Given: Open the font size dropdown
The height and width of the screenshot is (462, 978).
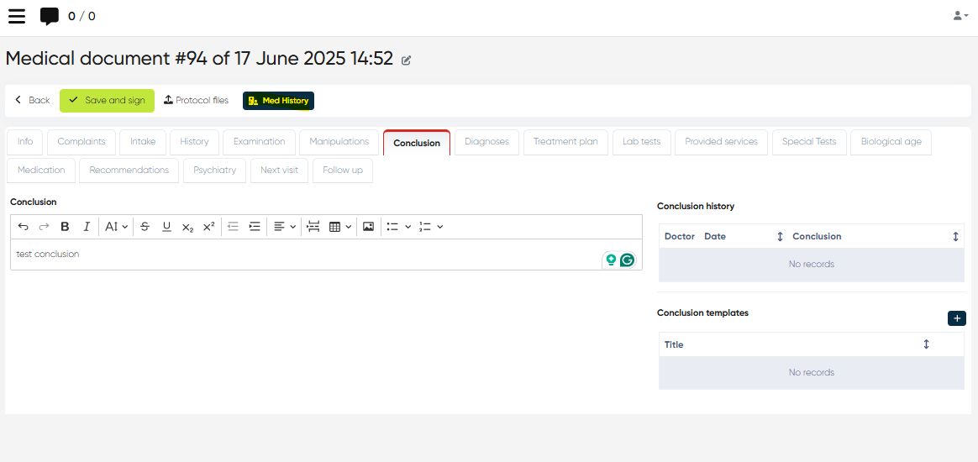Looking at the screenshot, I should point(116,227).
